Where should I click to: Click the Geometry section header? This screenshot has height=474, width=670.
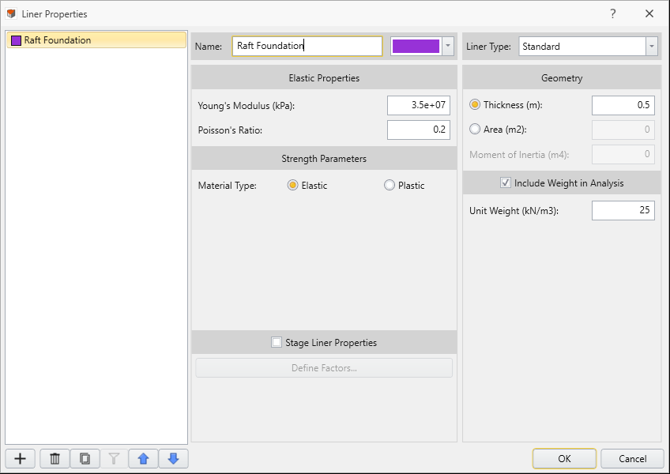pos(562,77)
